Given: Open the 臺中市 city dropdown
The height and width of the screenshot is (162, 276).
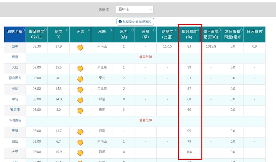Looking at the screenshot, I should [x=135, y=10].
